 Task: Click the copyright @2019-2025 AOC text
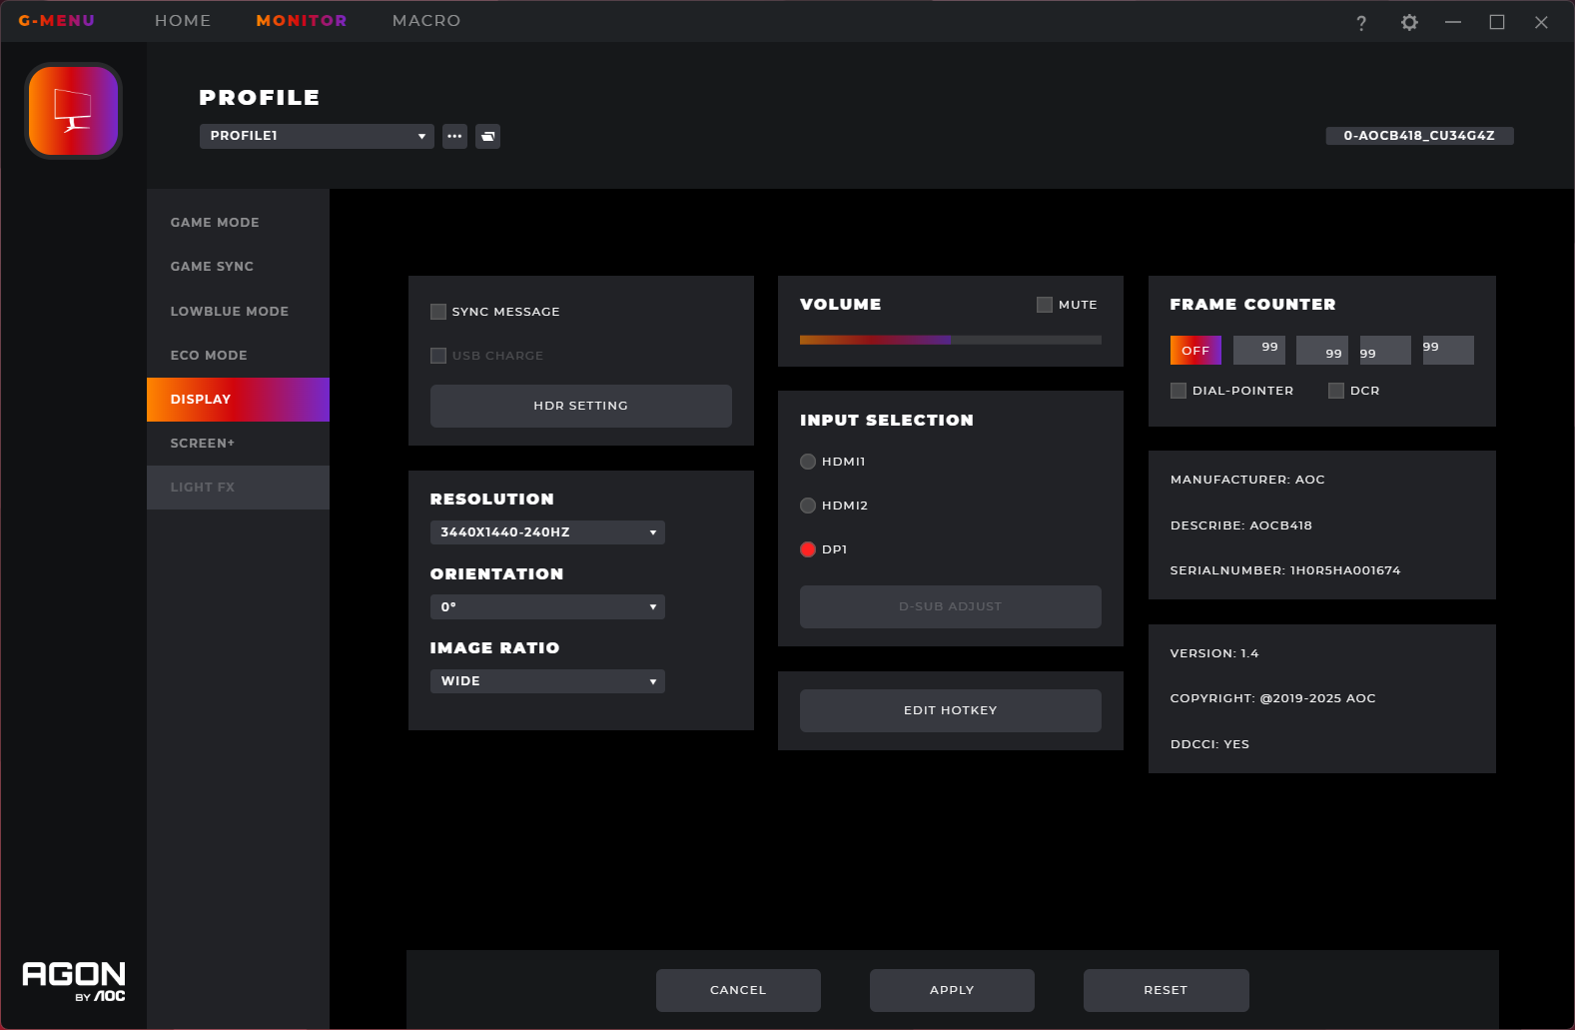click(1273, 698)
